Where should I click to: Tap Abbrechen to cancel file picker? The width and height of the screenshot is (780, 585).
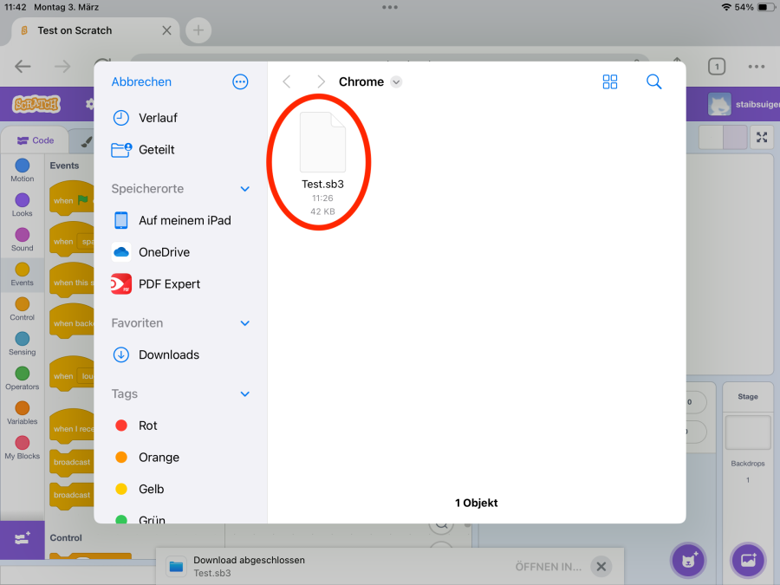click(141, 81)
